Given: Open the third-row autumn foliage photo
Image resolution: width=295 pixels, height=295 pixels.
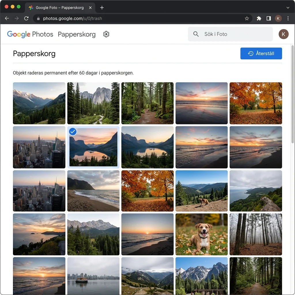Looking at the screenshot, I should click(x=147, y=191).
